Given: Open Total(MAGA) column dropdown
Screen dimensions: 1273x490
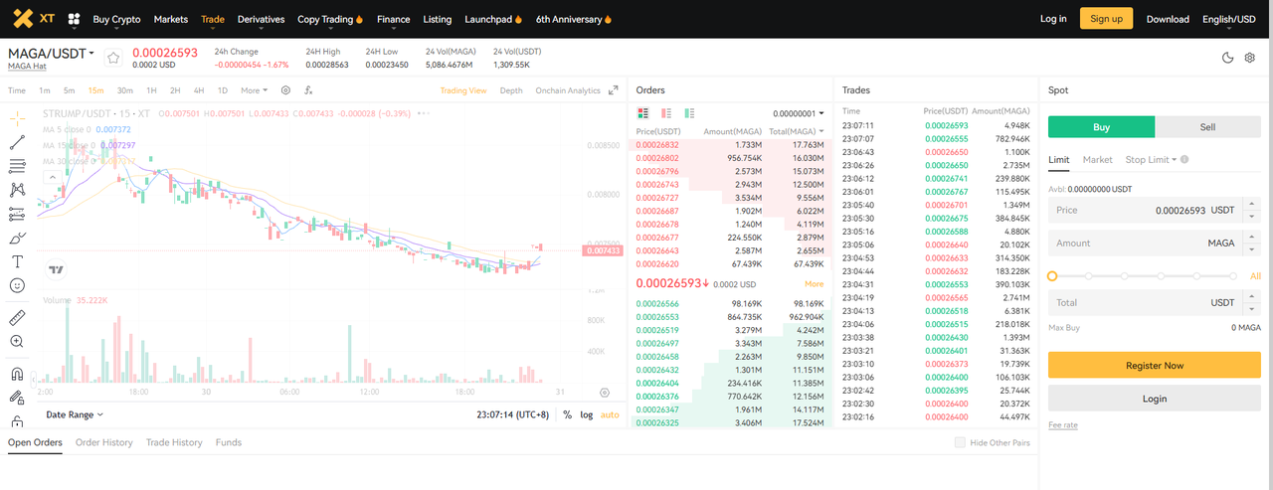Looking at the screenshot, I should coord(796,131).
